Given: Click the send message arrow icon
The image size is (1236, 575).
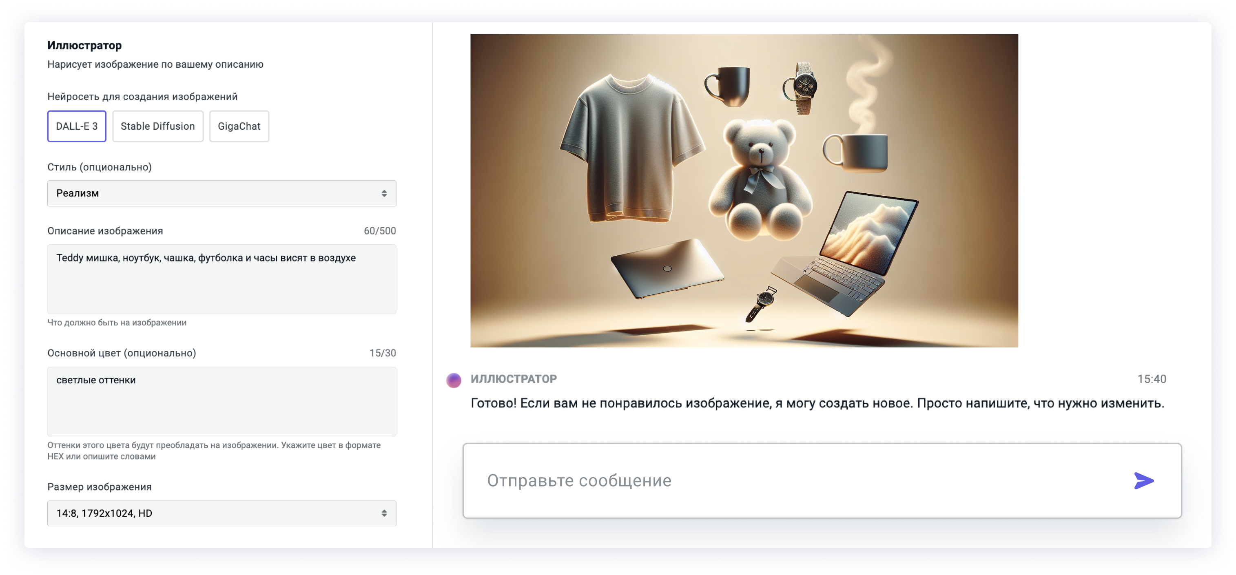Looking at the screenshot, I should click(1143, 480).
